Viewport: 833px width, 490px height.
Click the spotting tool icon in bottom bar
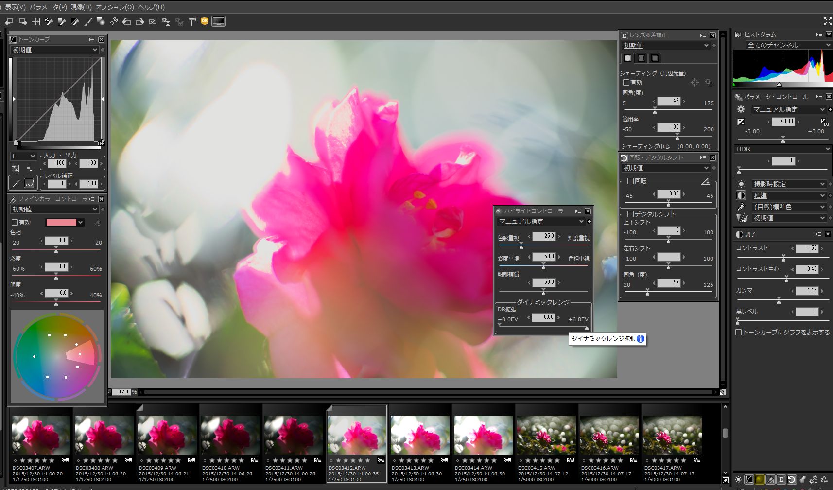802,480
